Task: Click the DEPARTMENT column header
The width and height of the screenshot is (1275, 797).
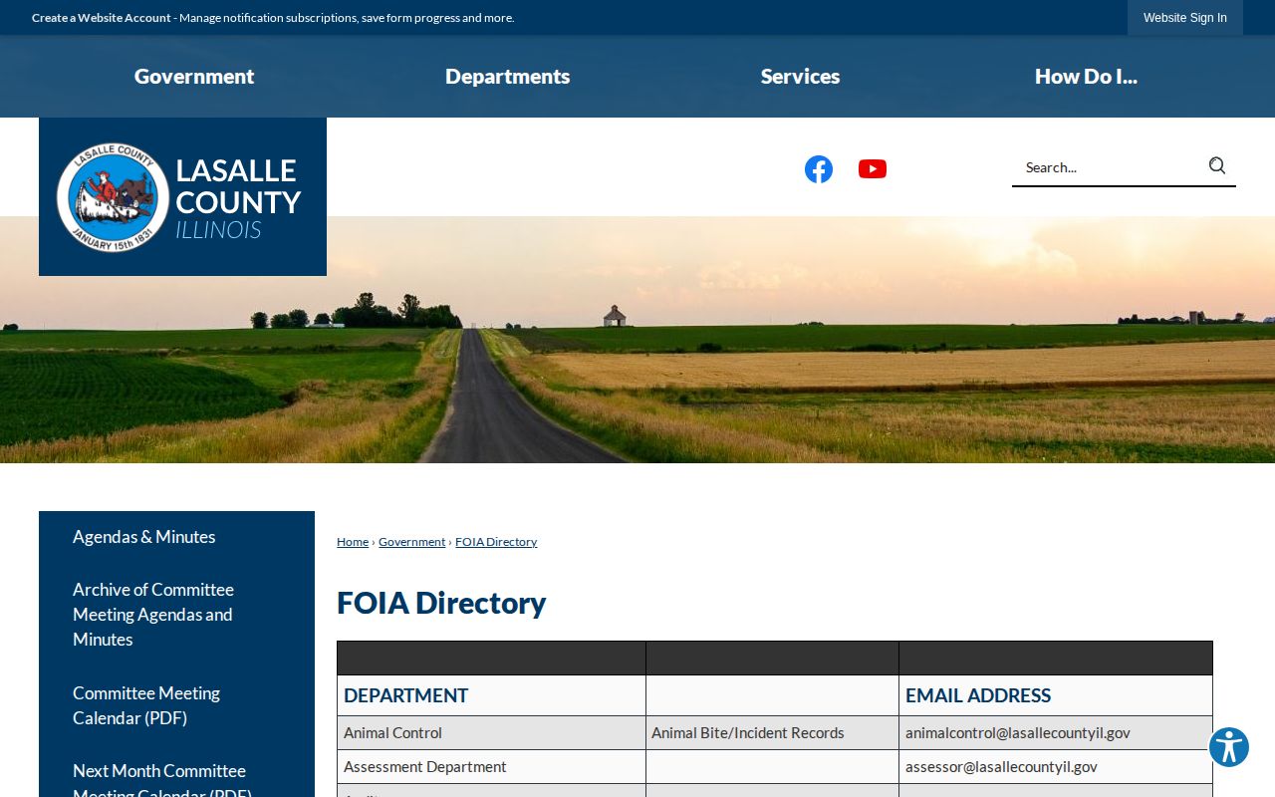Action: tap(406, 695)
